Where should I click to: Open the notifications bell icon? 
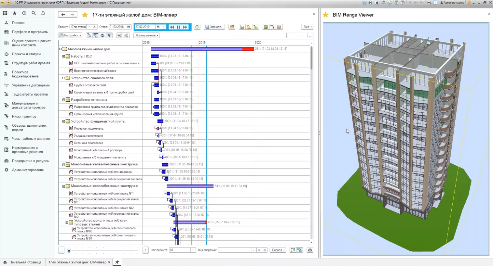coord(43,13)
